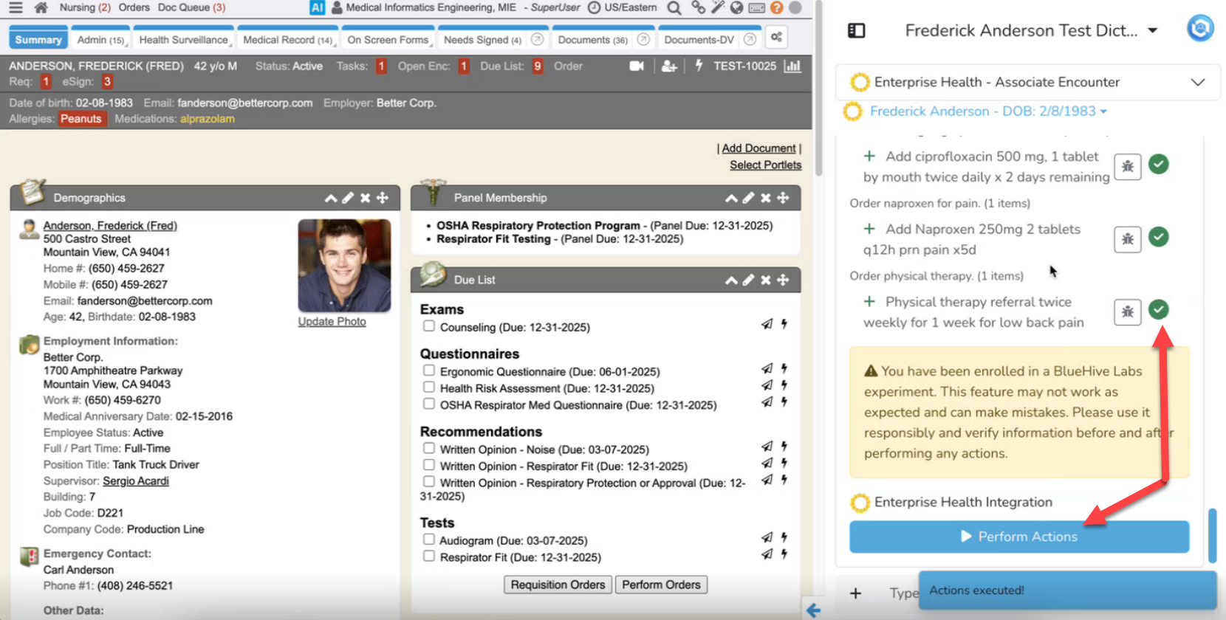Open the Frederick Anderson DOB dropdown
This screenshot has width=1226, height=620.
point(1103,111)
